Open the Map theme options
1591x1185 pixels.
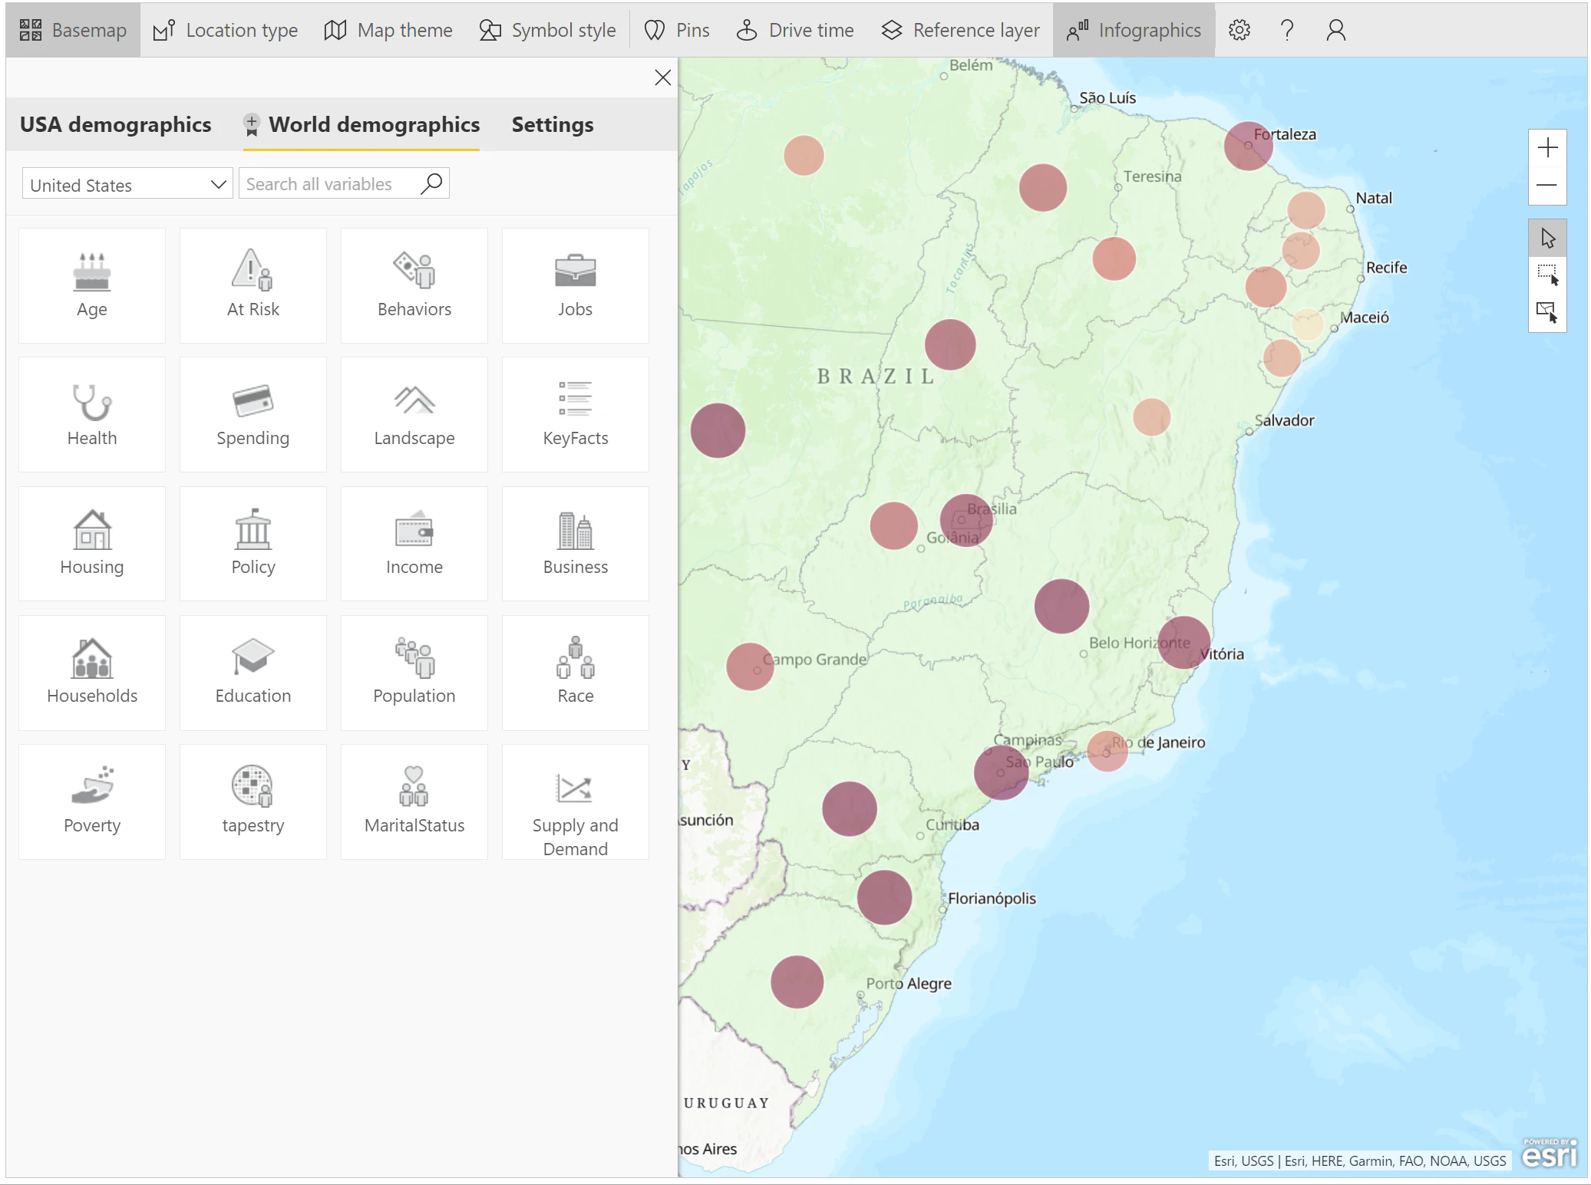coord(388,30)
